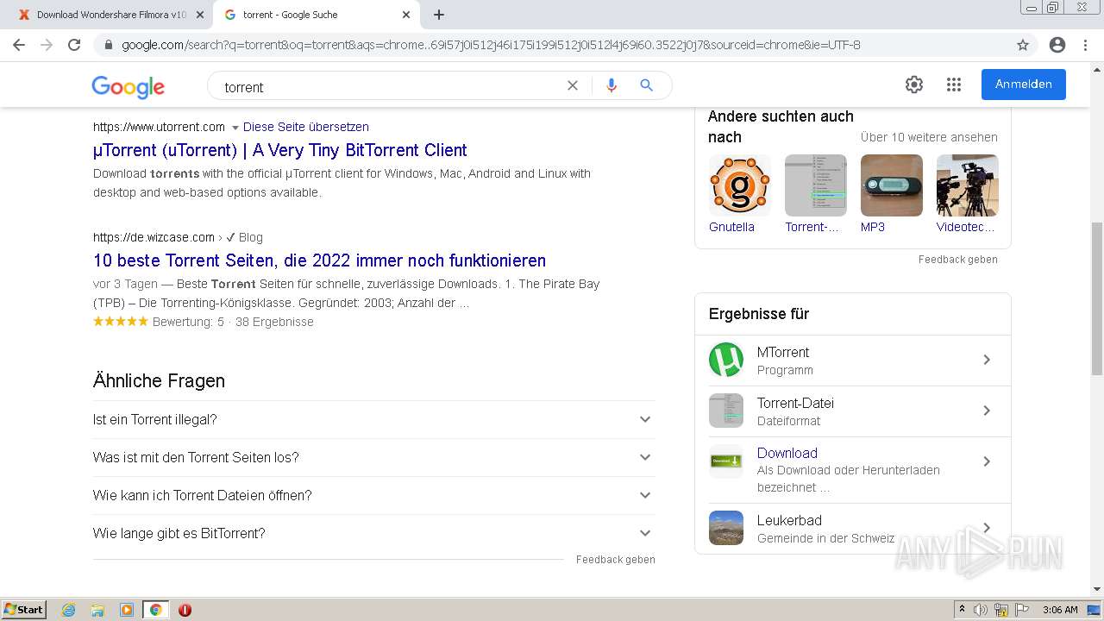The height and width of the screenshot is (621, 1104).
Task: Click 'Diese Seite übersetzen' link
Action: point(306,127)
